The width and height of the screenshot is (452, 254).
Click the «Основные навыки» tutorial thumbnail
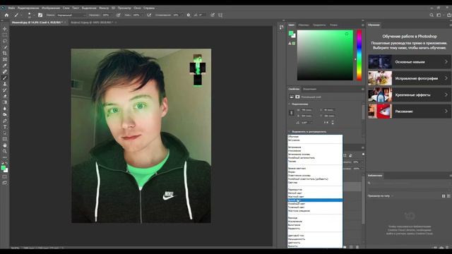380,62
